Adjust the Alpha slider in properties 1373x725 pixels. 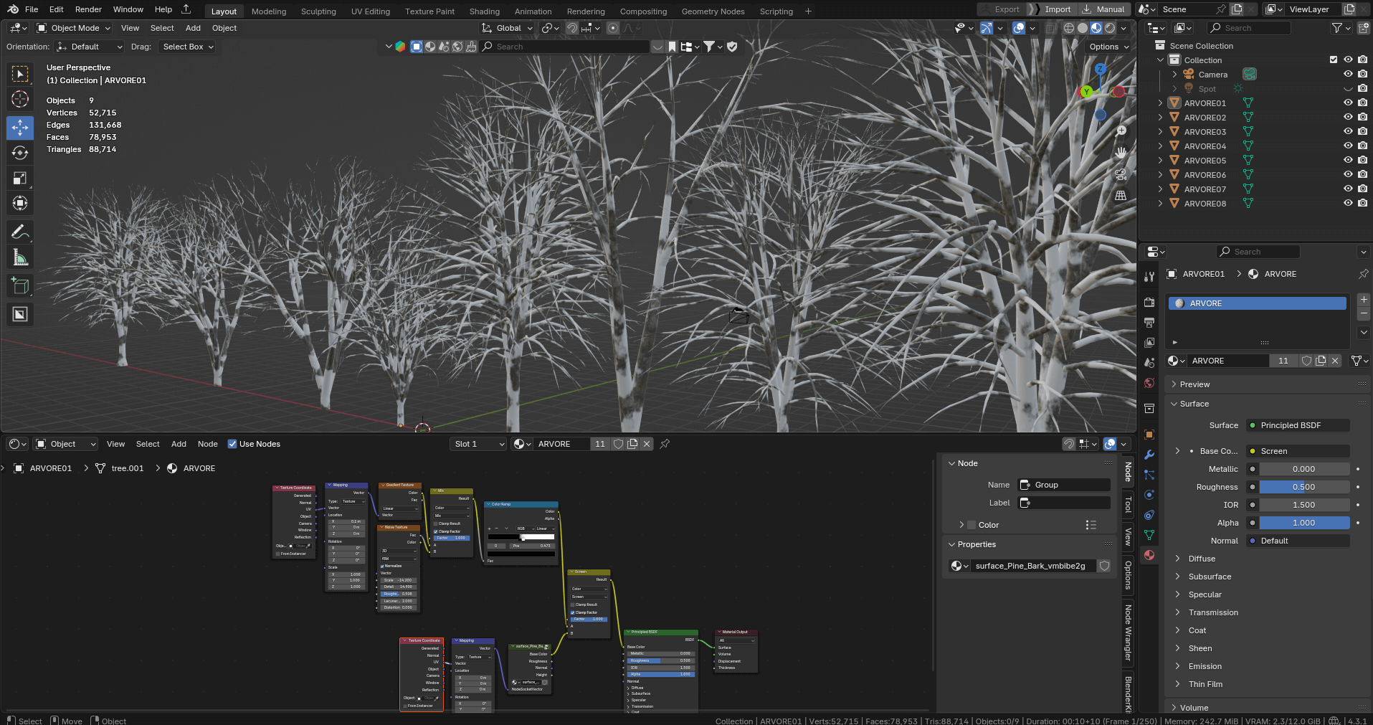1304,523
